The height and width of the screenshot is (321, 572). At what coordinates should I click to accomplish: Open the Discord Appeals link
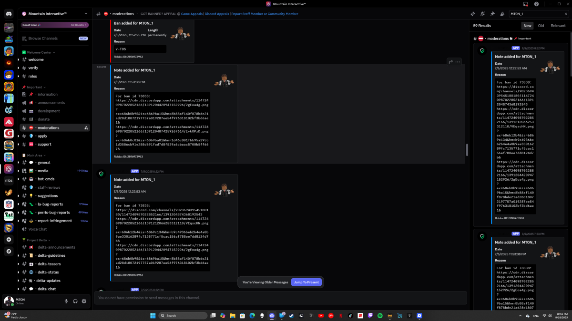[217, 14]
